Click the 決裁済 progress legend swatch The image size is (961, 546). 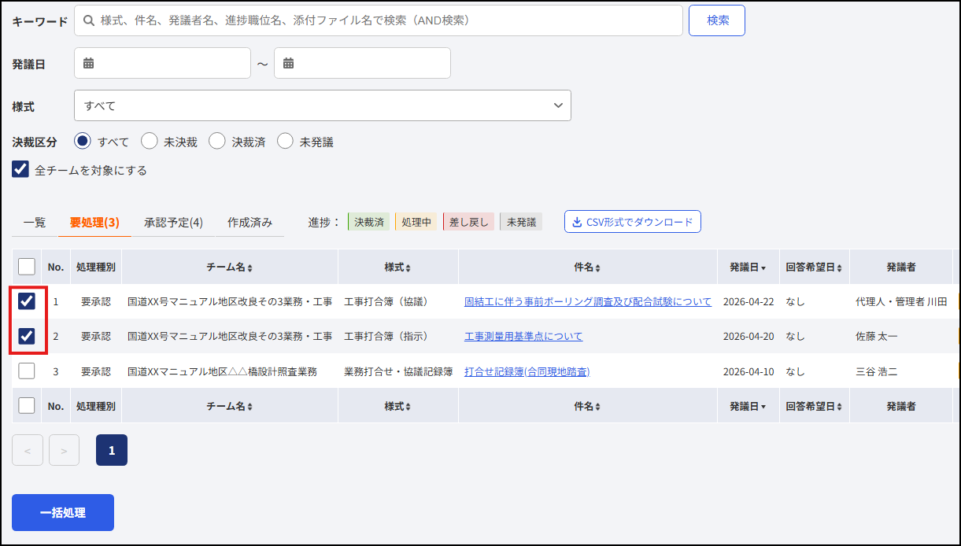click(x=368, y=222)
